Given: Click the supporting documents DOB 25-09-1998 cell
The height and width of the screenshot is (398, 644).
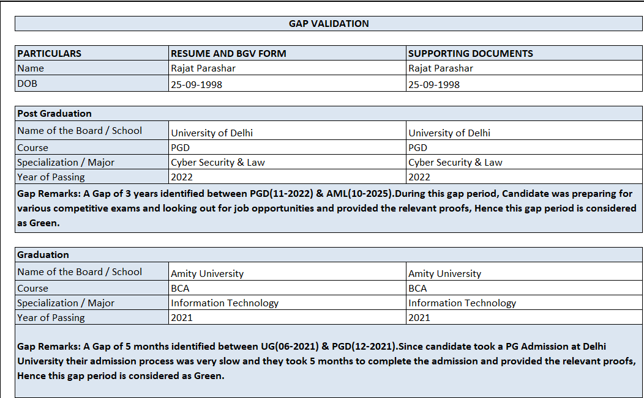Looking at the screenshot, I should click(x=524, y=83).
